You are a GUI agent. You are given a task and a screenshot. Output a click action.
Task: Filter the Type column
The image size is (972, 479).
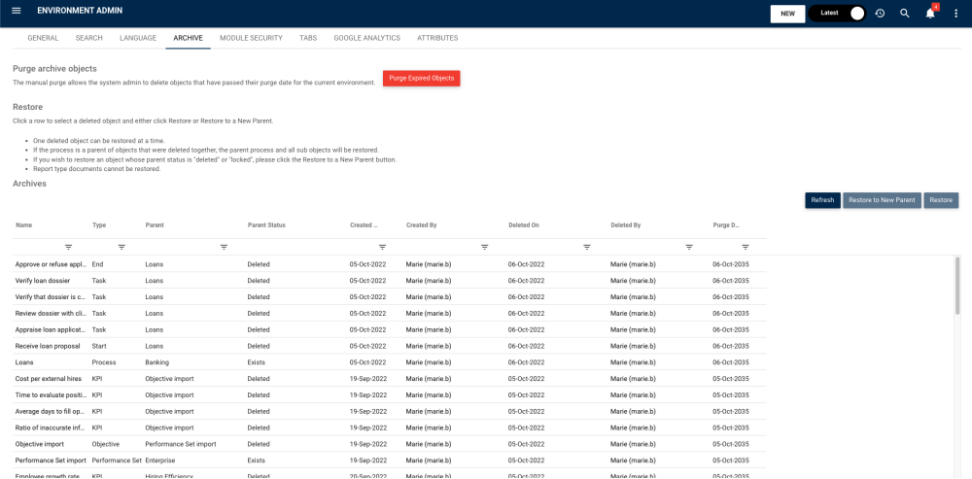coord(121,247)
